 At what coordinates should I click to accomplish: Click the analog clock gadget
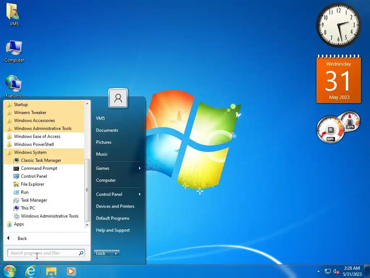click(338, 25)
